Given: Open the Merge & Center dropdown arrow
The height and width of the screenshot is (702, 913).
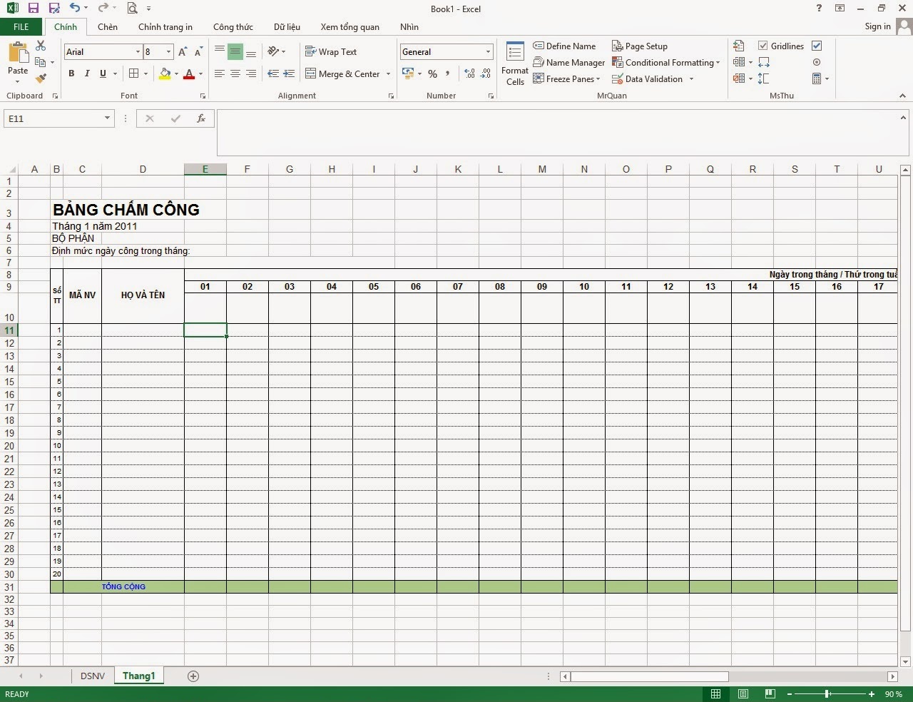Looking at the screenshot, I should (x=388, y=73).
